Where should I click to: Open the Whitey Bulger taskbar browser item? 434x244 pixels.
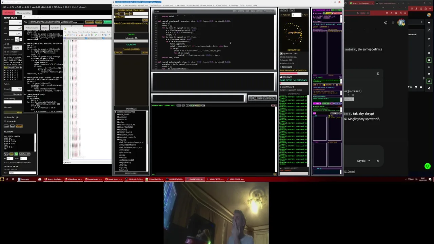pyautogui.click(x=73, y=179)
